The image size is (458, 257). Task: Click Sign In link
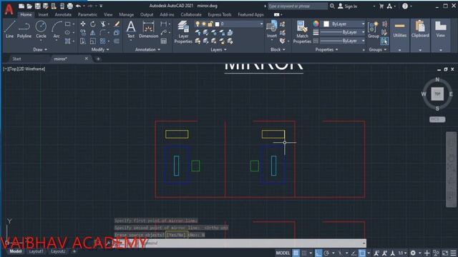click(348, 6)
